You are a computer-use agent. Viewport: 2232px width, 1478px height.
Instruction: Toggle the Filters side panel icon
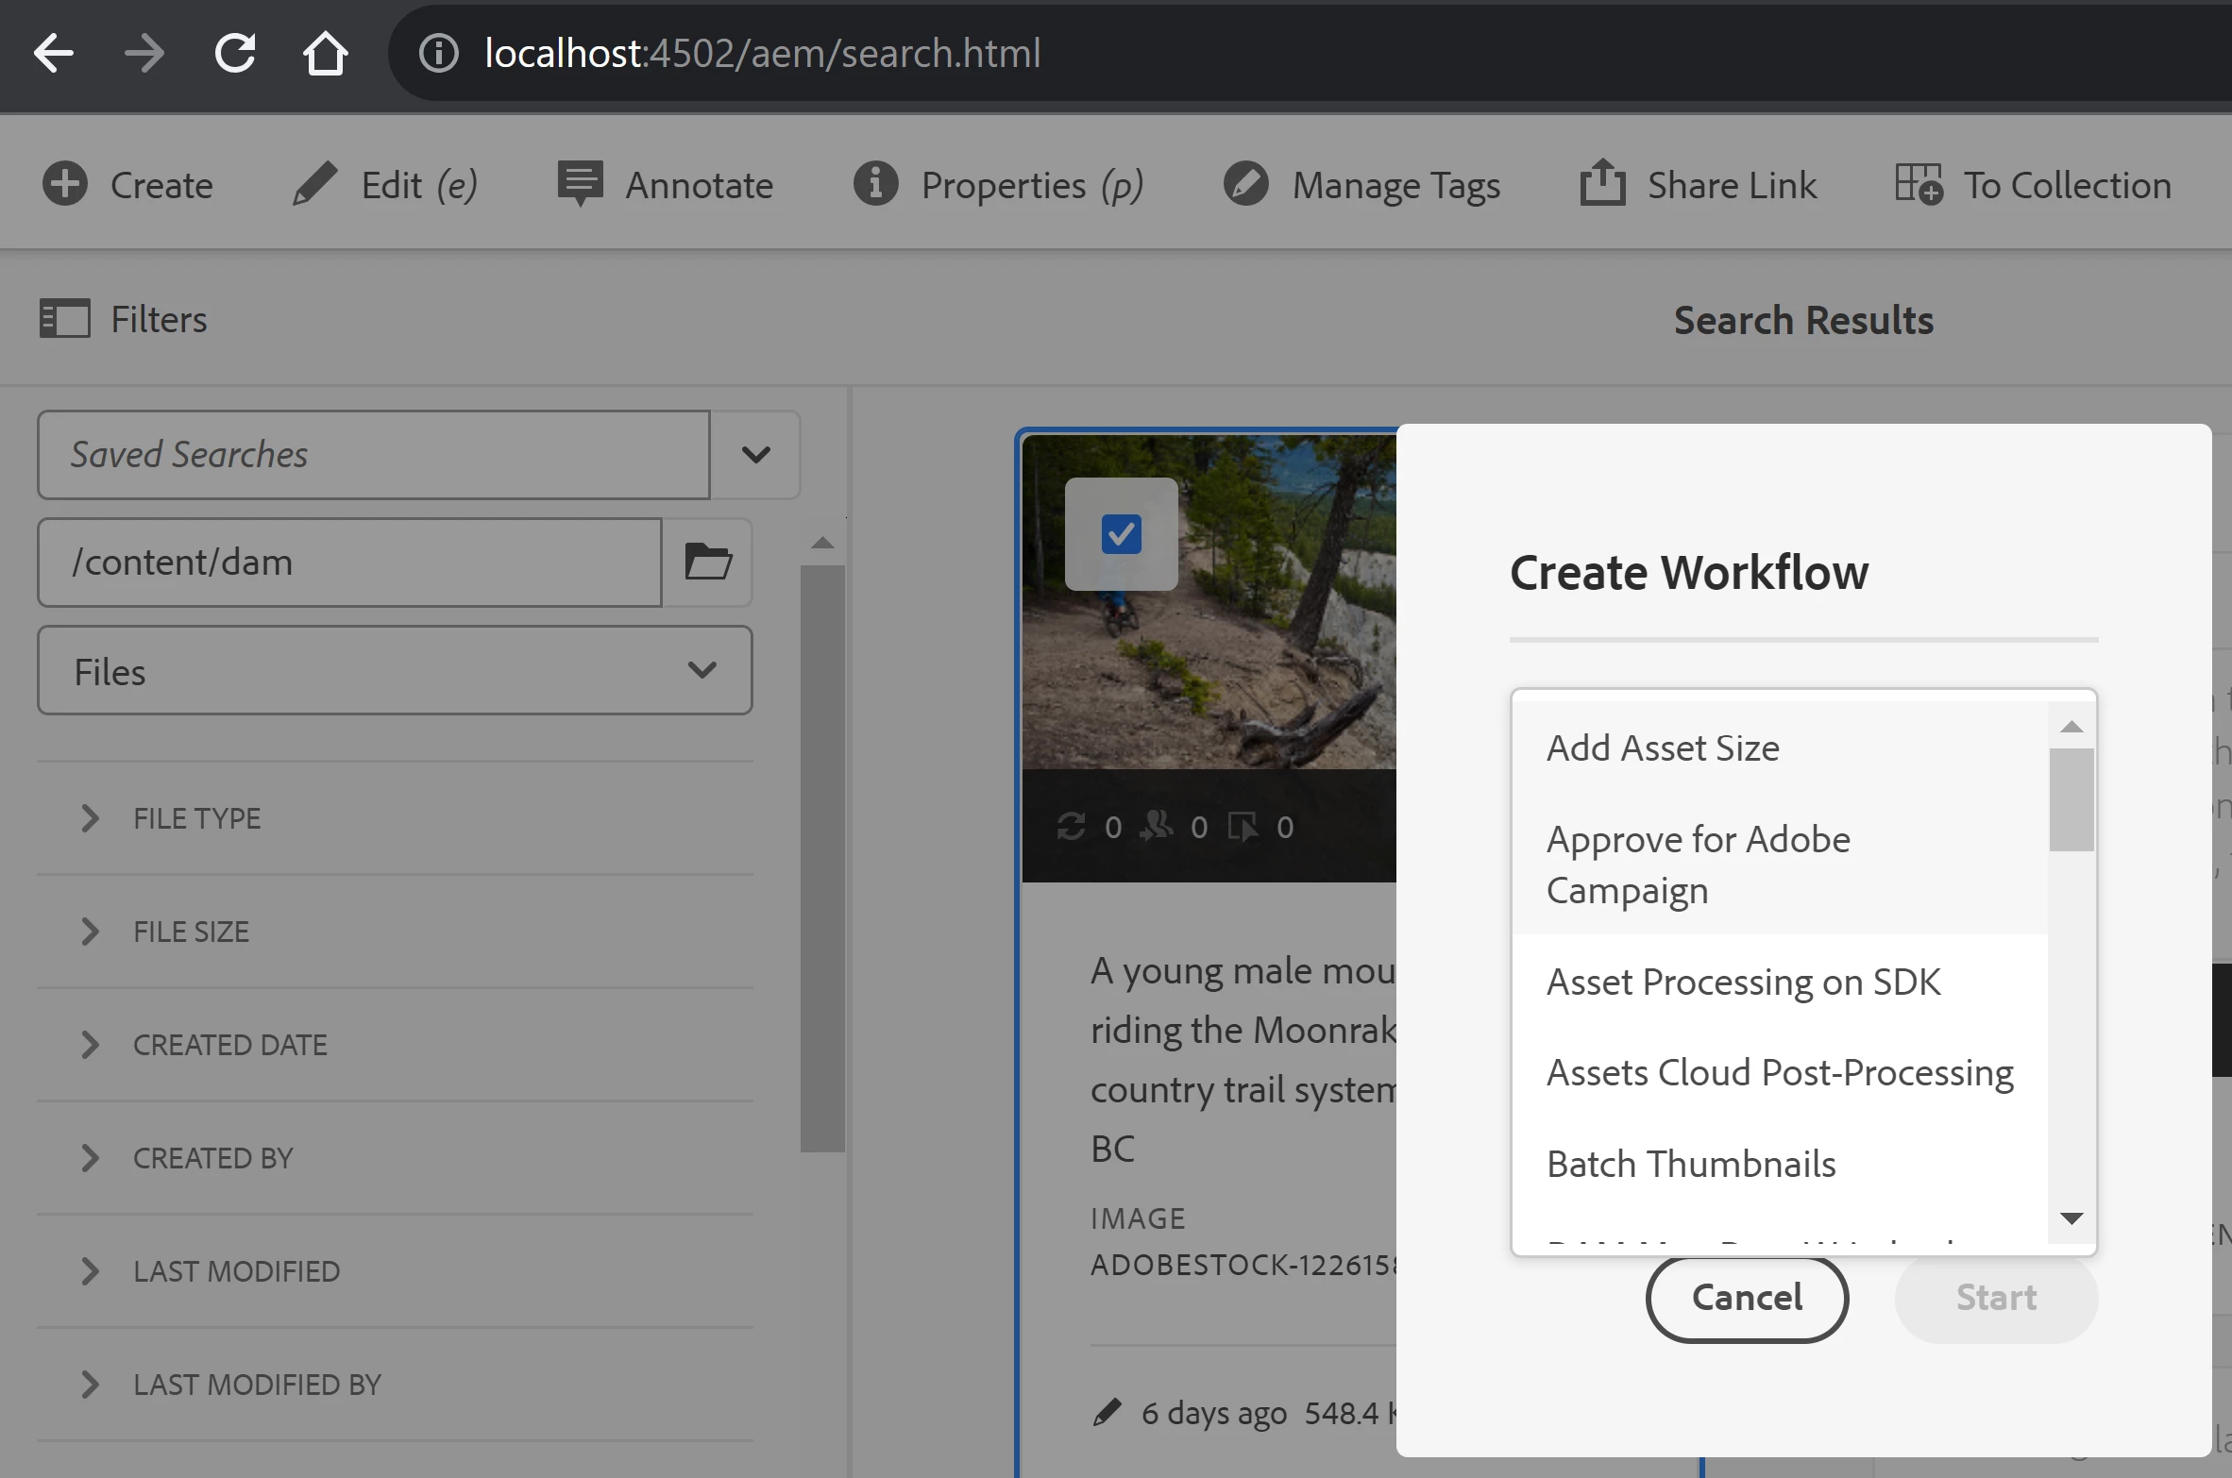coord(64,319)
